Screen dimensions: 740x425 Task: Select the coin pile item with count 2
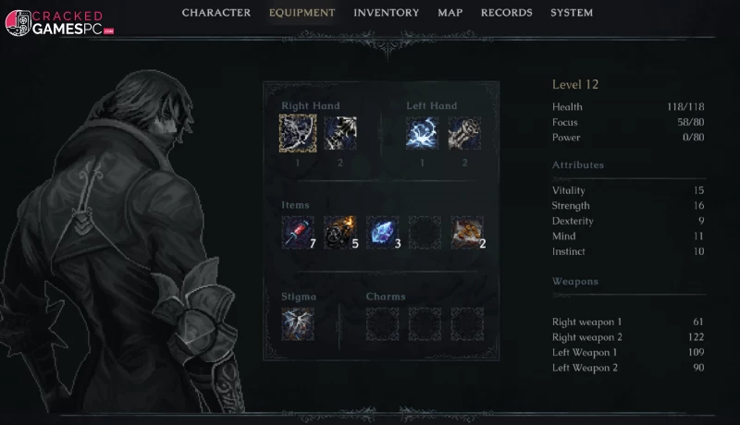[467, 232]
